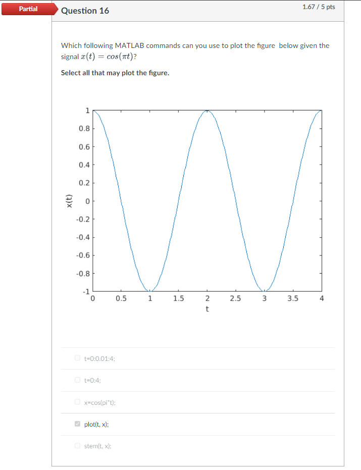
Task: Click the "t=0:4;" option label text
Action: [92, 380]
